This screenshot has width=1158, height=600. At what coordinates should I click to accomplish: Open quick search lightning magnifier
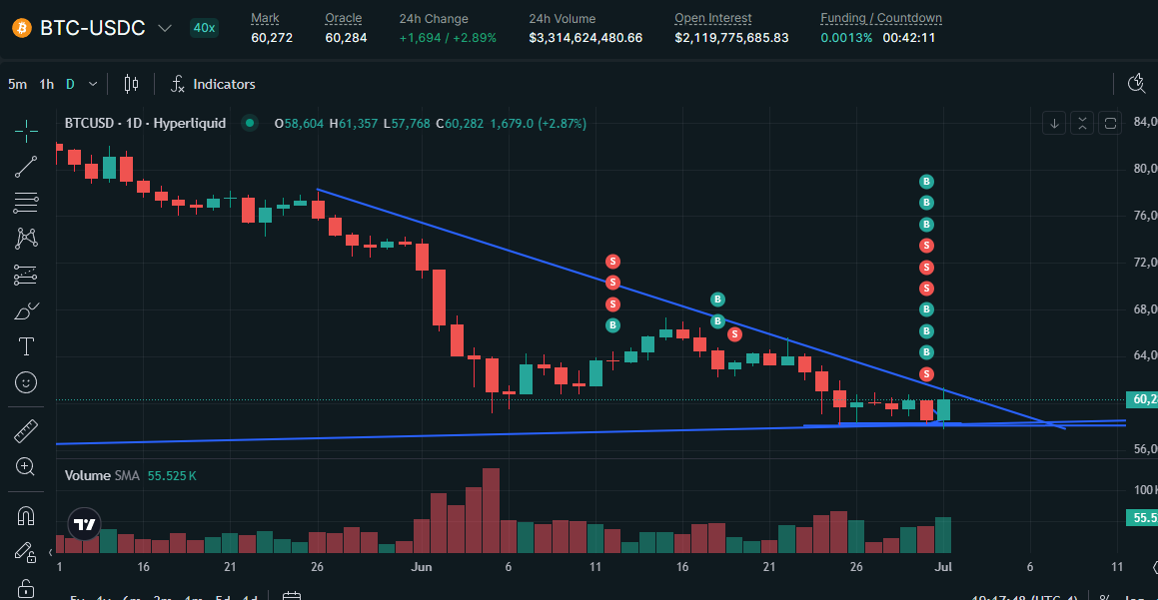pyautogui.click(x=1137, y=84)
